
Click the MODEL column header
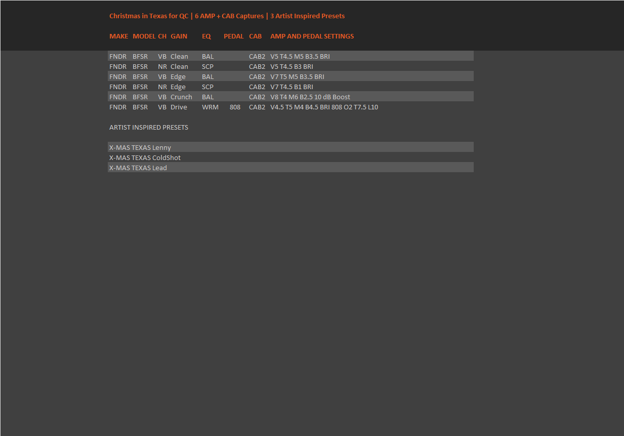pyautogui.click(x=144, y=36)
